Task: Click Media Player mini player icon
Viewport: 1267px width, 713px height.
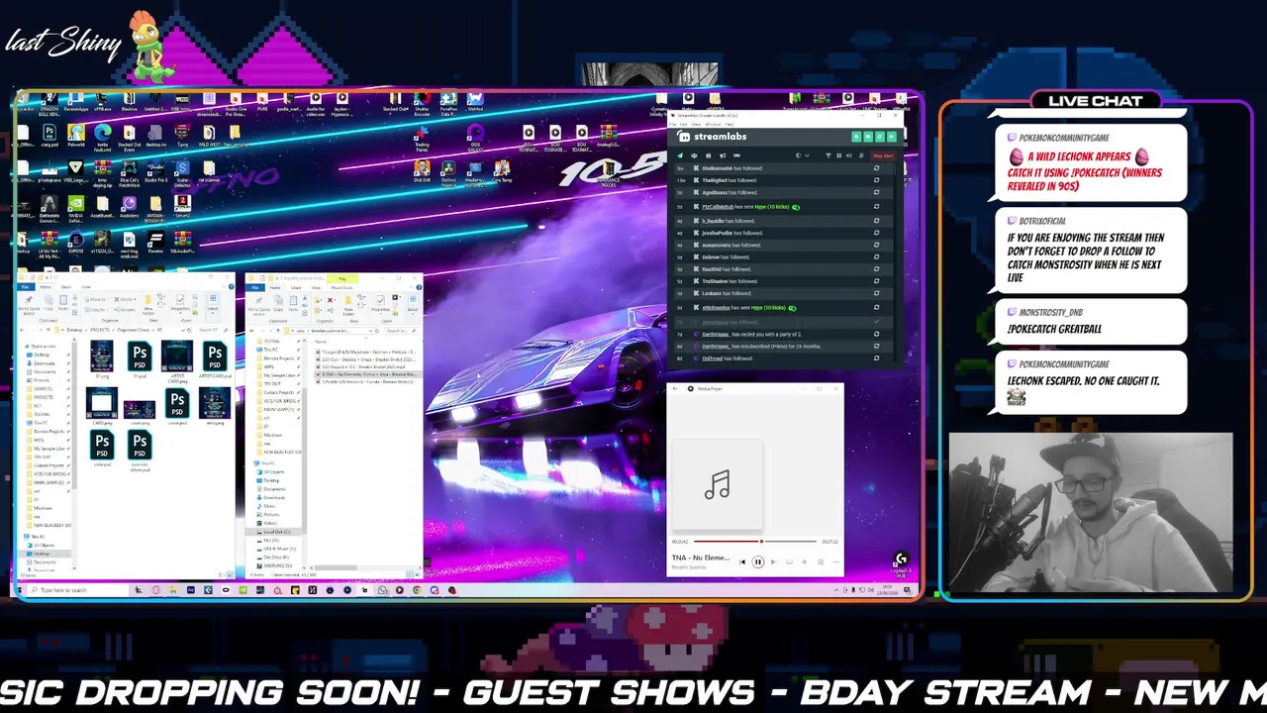Action: (821, 561)
